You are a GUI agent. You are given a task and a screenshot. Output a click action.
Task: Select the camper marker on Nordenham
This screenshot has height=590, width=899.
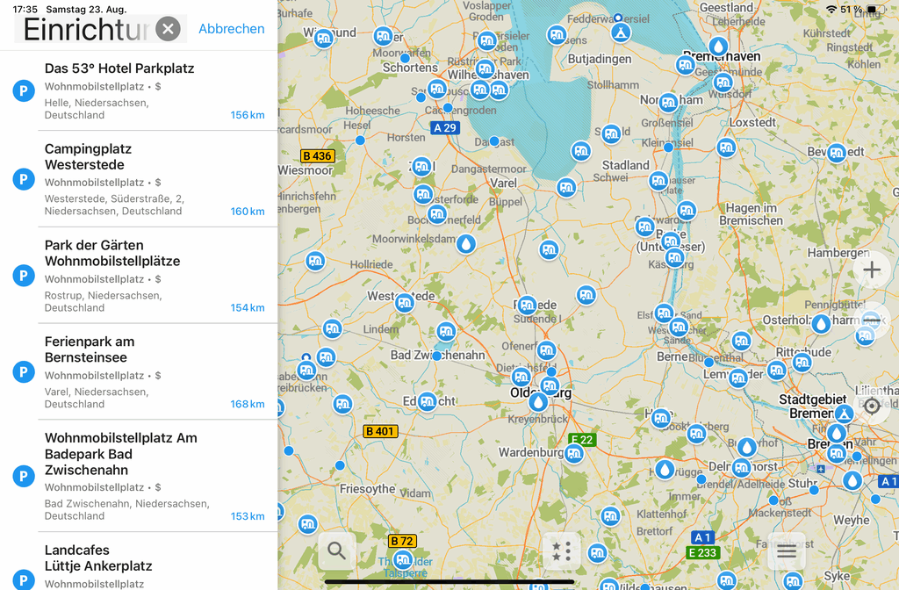668,104
